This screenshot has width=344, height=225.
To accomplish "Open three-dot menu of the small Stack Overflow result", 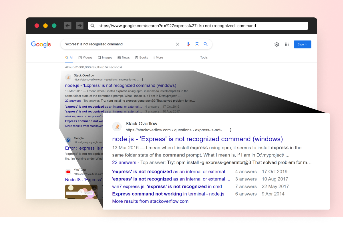I will (x=142, y=80).
